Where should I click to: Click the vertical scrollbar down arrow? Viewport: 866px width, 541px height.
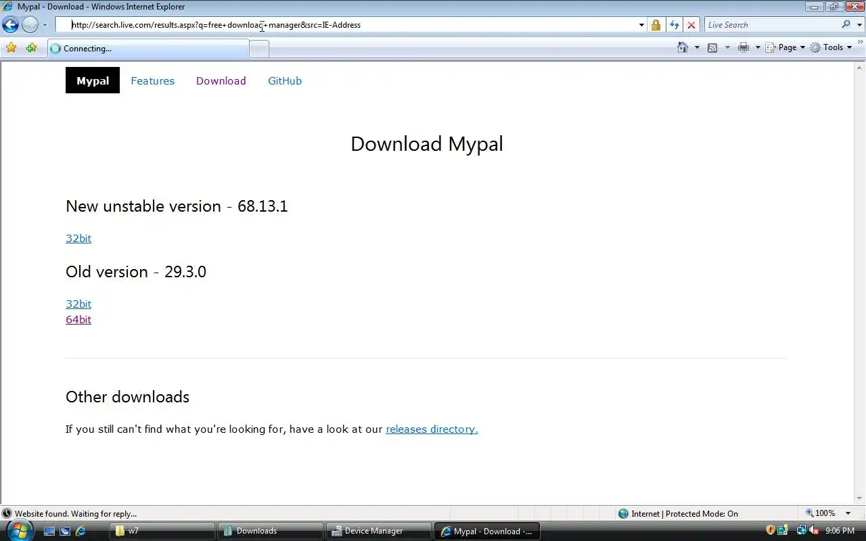tap(860, 499)
